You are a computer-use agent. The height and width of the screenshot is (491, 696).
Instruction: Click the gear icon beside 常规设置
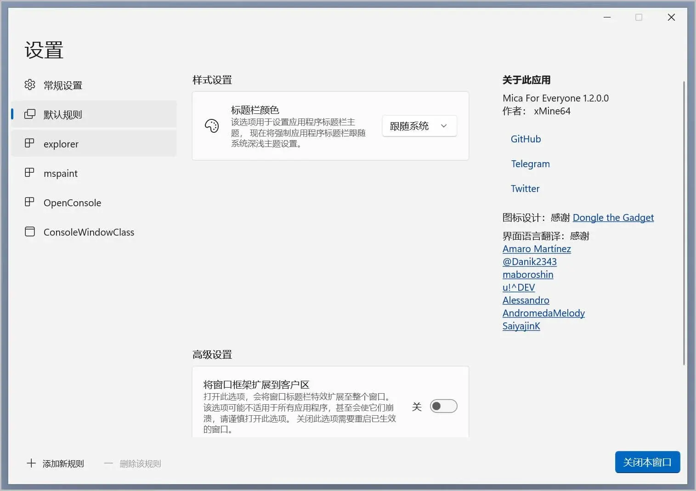(30, 85)
